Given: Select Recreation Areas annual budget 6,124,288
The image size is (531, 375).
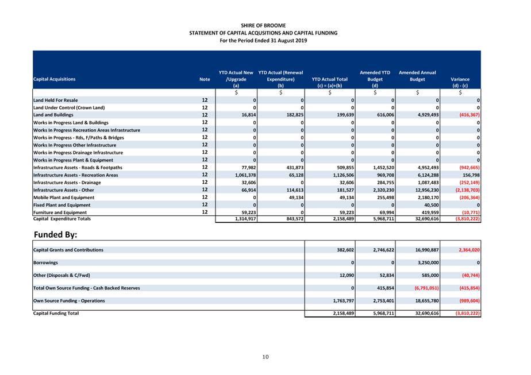Looking at the screenshot, I should [428, 175].
